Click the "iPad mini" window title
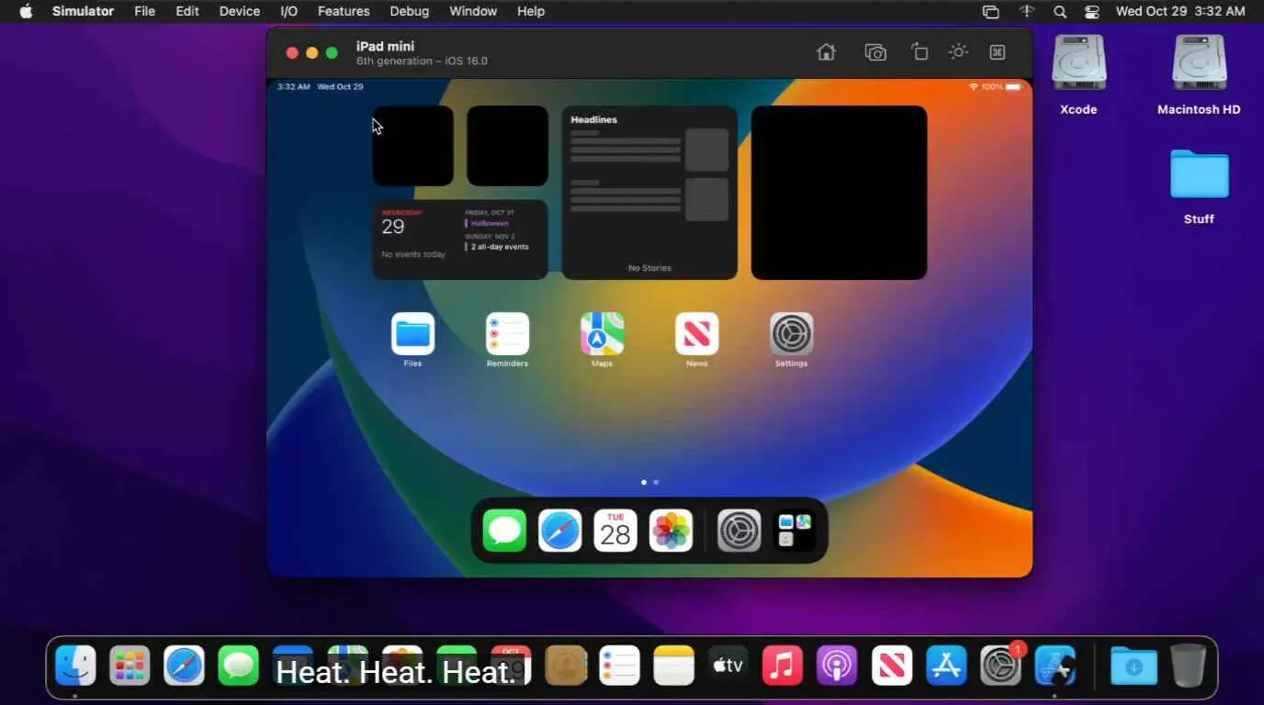Image resolution: width=1264 pixels, height=705 pixels. (x=385, y=46)
